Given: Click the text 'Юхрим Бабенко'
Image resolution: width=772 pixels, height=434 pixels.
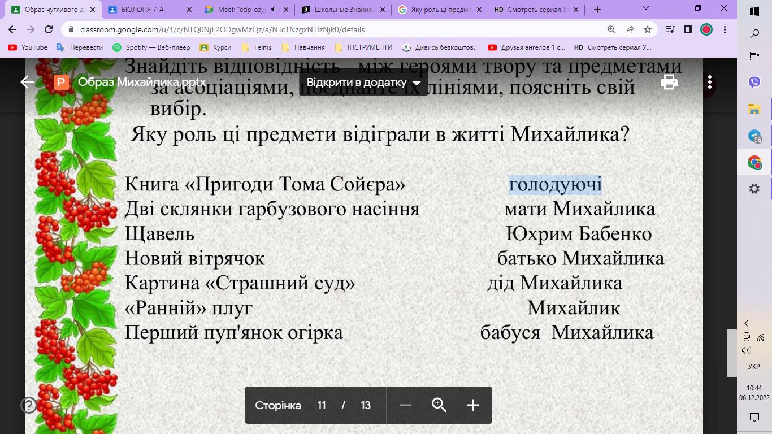Looking at the screenshot, I should (x=579, y=233).
